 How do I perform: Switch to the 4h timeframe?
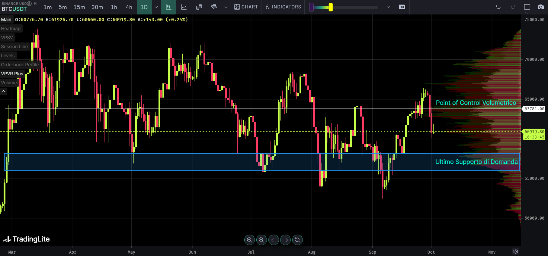pyautogui.click(x=129, y=7)
